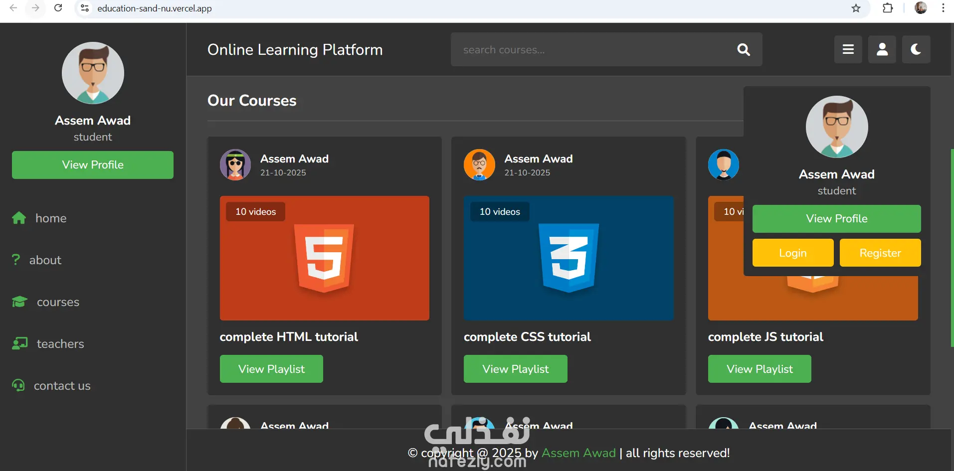Image resolution: width=954 pixels, height=471 pixels.
Task: Click the question mark about icon
Action: [16, 260]
